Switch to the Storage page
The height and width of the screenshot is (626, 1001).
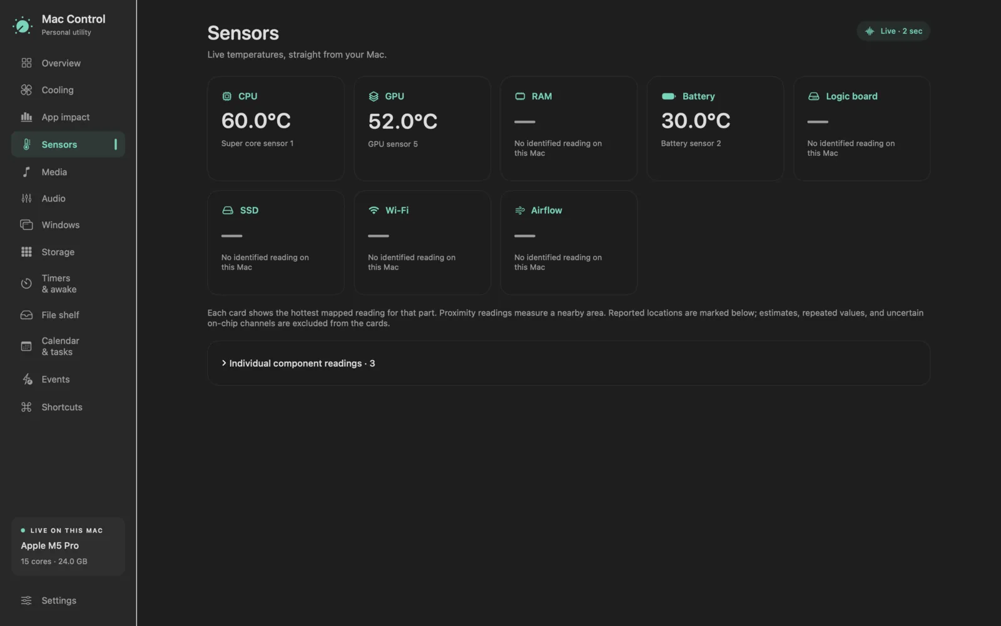click(x=68, y=252)
